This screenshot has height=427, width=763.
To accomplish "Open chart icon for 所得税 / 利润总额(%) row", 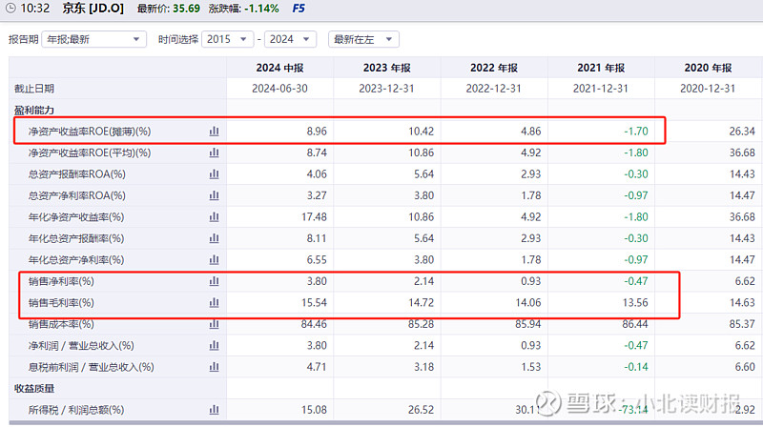I will coord(214,410).
